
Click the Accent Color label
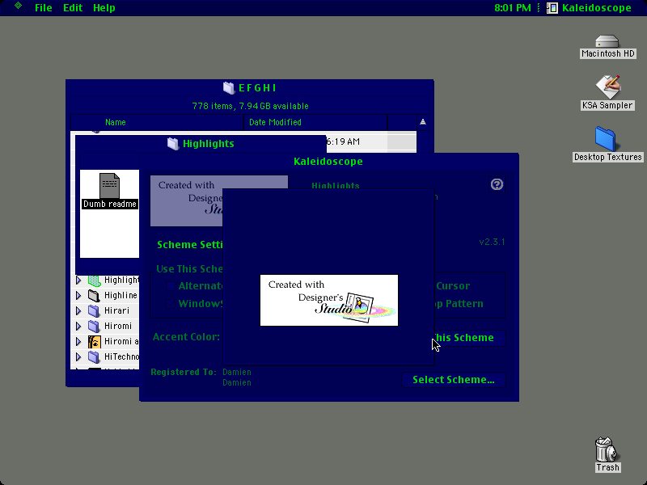(186, 337)
